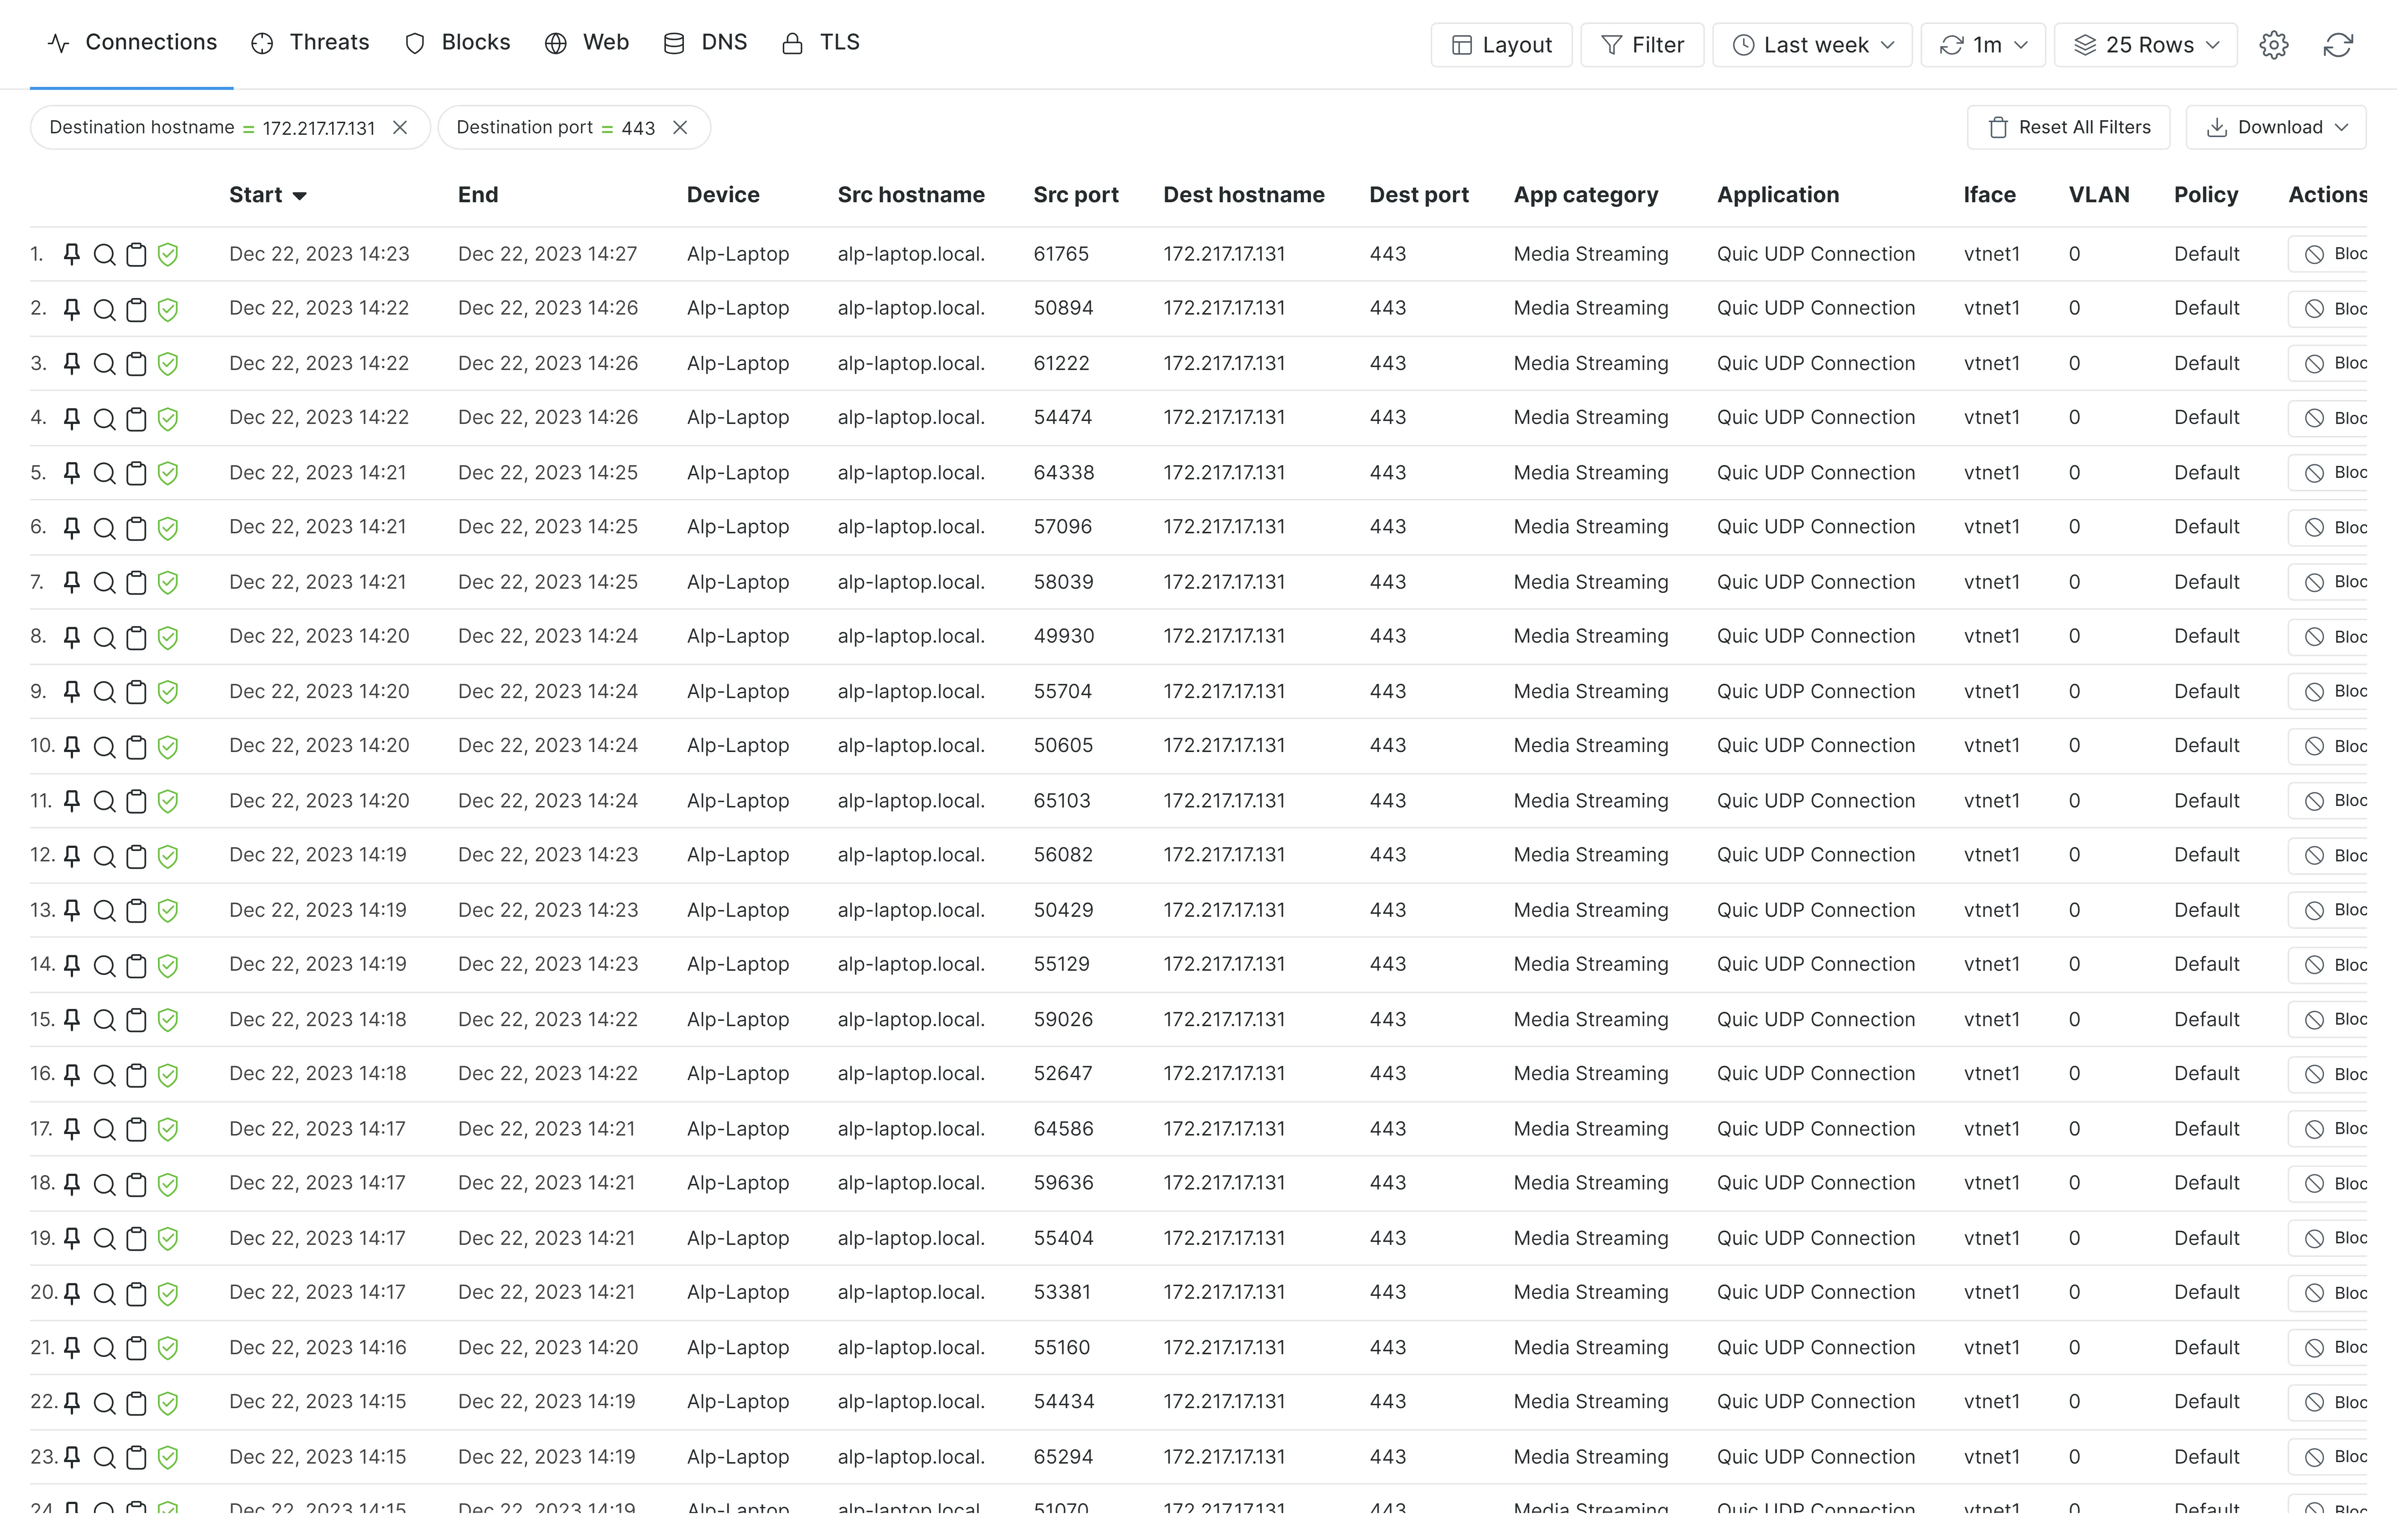Click the refresh icon at top right

pyautogui.click(x=2338, y=45)
